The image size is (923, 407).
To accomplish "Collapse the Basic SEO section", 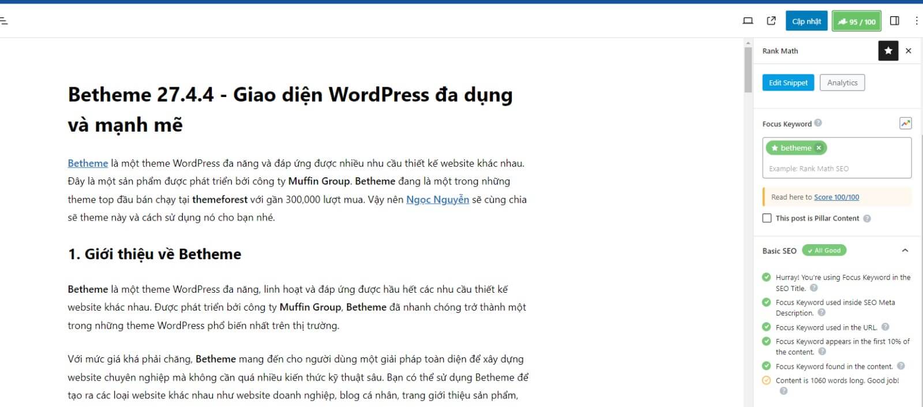I will click(x=905, y=251).
